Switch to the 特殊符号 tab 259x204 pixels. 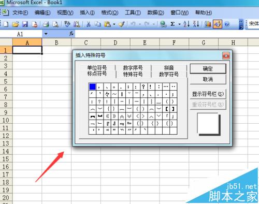click(x=133, y=75)
